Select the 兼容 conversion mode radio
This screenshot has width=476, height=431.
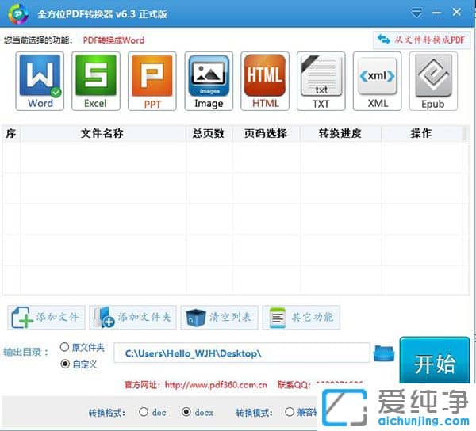[x=290, y=412]
